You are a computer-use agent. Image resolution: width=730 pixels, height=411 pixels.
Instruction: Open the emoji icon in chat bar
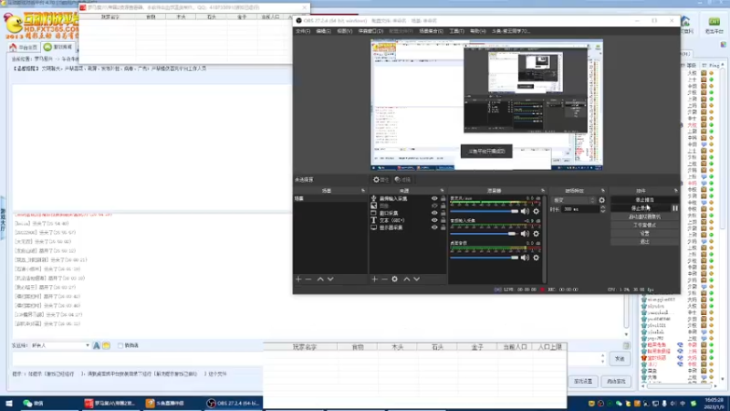click(x=106, y=345)
